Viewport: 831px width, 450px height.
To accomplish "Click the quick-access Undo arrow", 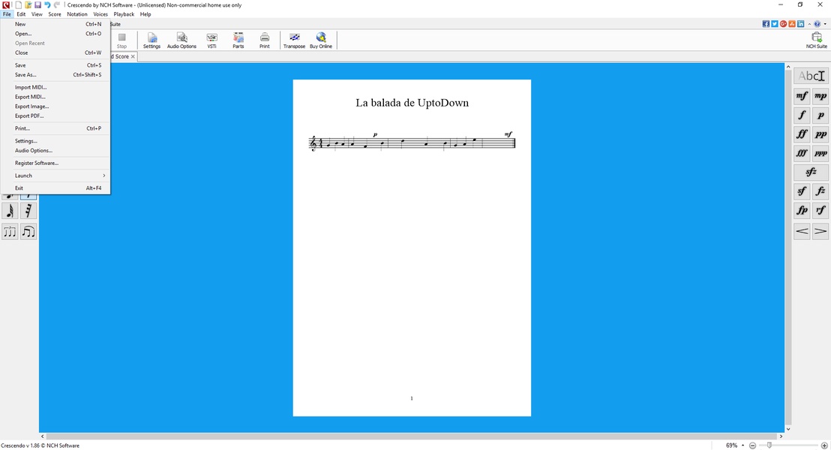I will [x=47, y=4].
